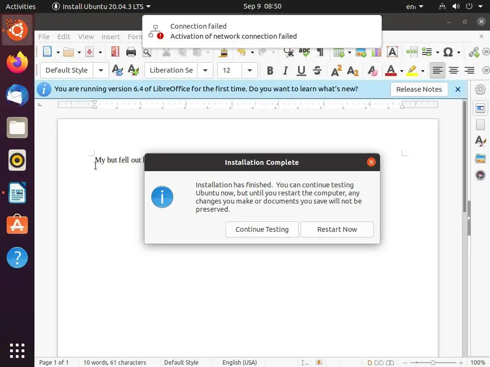Expand the Liberation Serif font name dropdown
Screen dimensions: 490x367
coord(205,70)
